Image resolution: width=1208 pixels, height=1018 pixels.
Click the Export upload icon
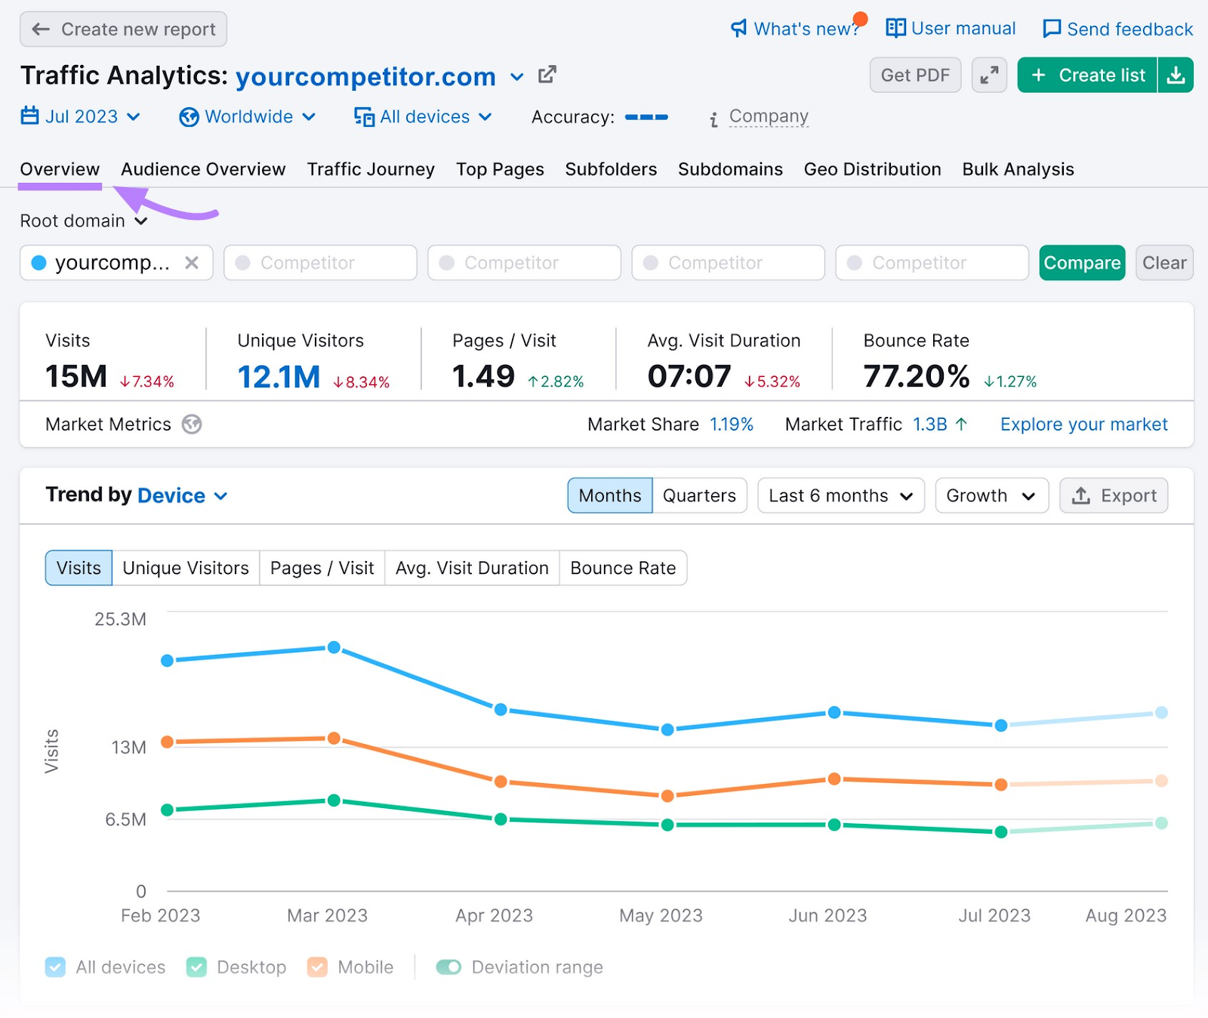1081,495
